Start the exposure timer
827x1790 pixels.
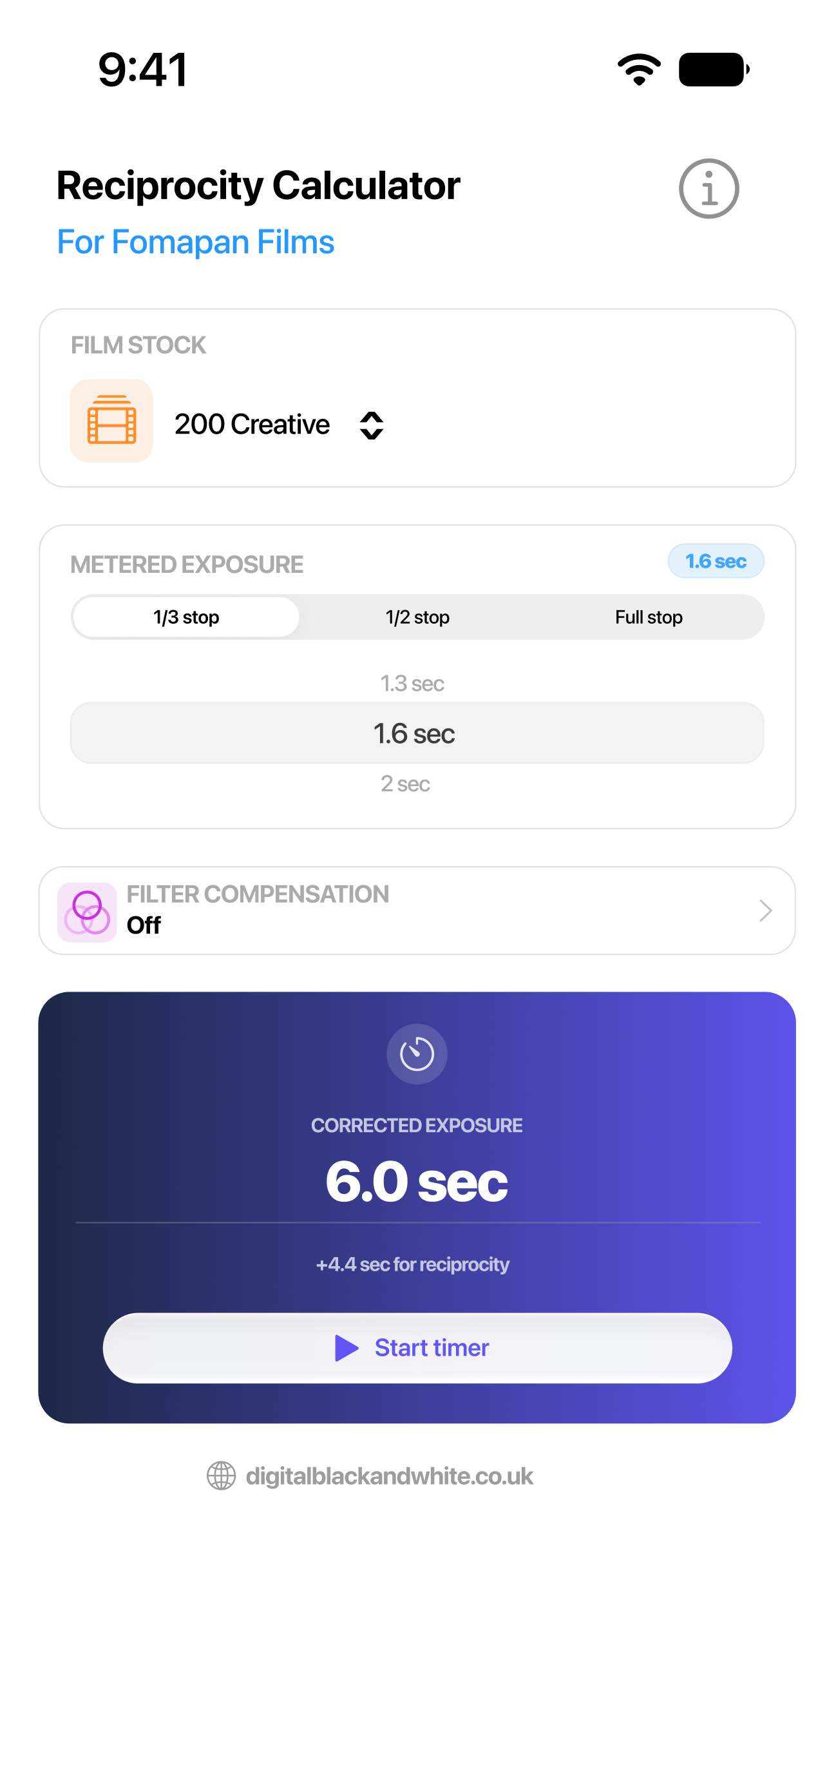point(417,1347)
